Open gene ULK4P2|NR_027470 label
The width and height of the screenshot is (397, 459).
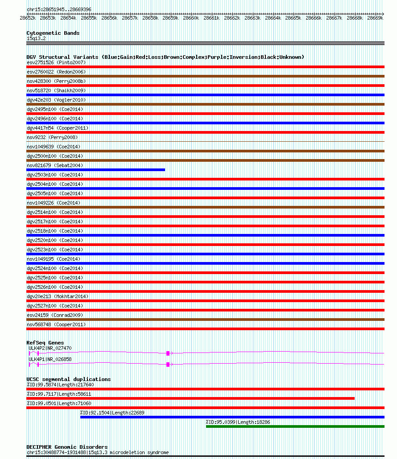click(x=50, y=348)
